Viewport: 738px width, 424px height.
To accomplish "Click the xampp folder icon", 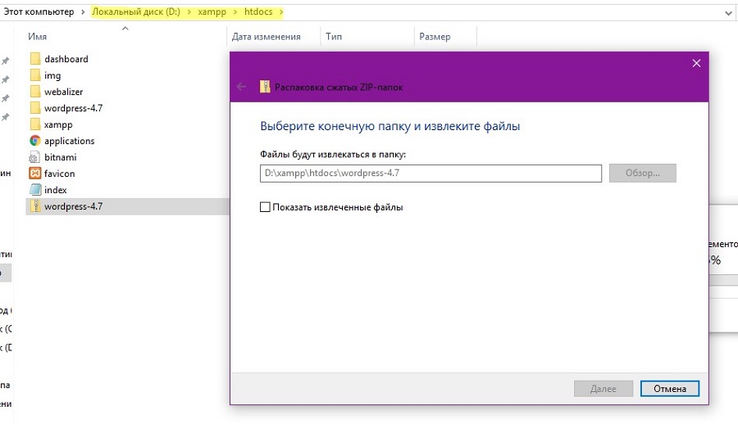I will click(34, 124).
